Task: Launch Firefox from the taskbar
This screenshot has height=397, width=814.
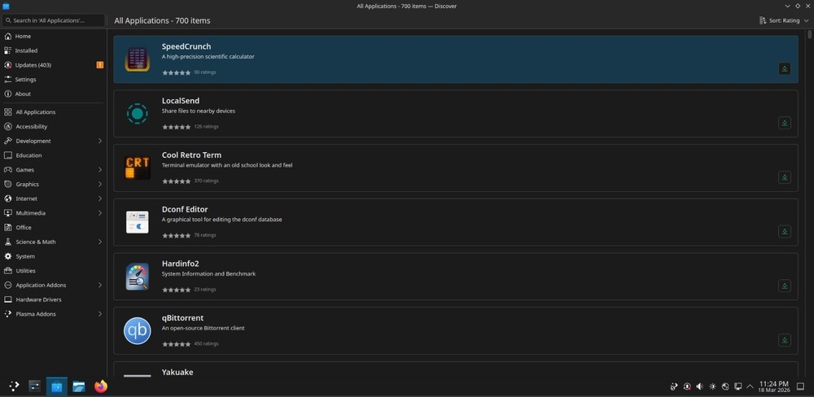Action: (x=101, y=386)
